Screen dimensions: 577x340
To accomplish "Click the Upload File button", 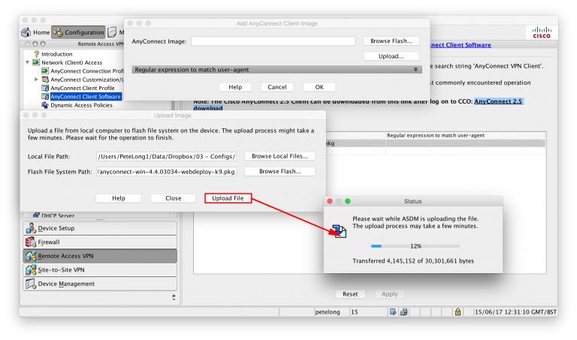I will coord(228,198).
